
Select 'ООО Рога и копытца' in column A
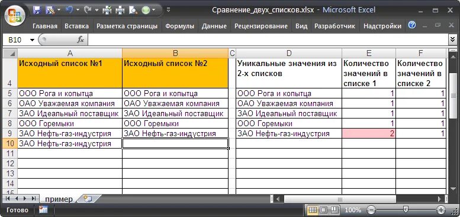(x=70, y=93)
